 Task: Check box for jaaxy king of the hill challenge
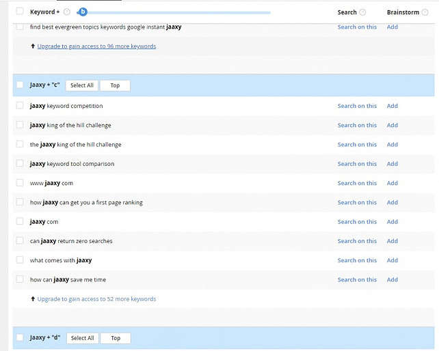[20, 125]
